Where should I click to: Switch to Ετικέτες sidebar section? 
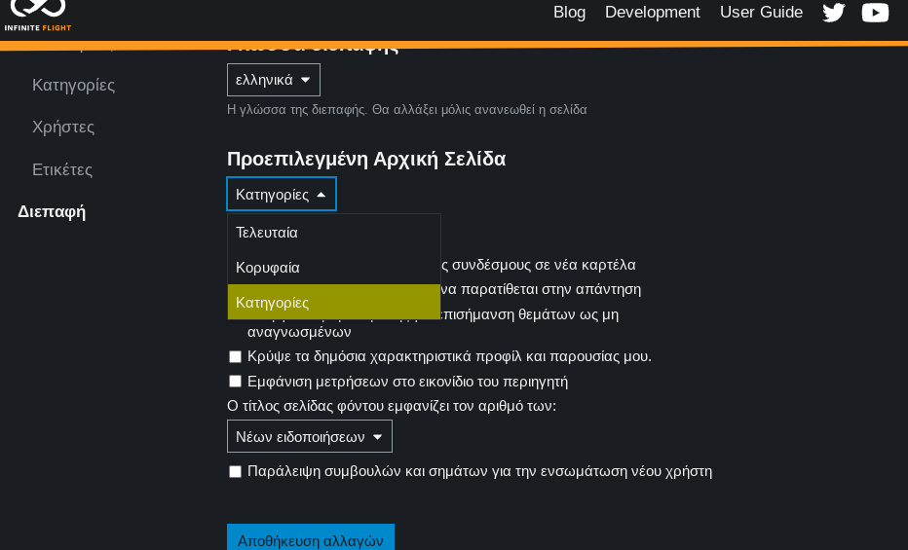click(x=62, y=169)
